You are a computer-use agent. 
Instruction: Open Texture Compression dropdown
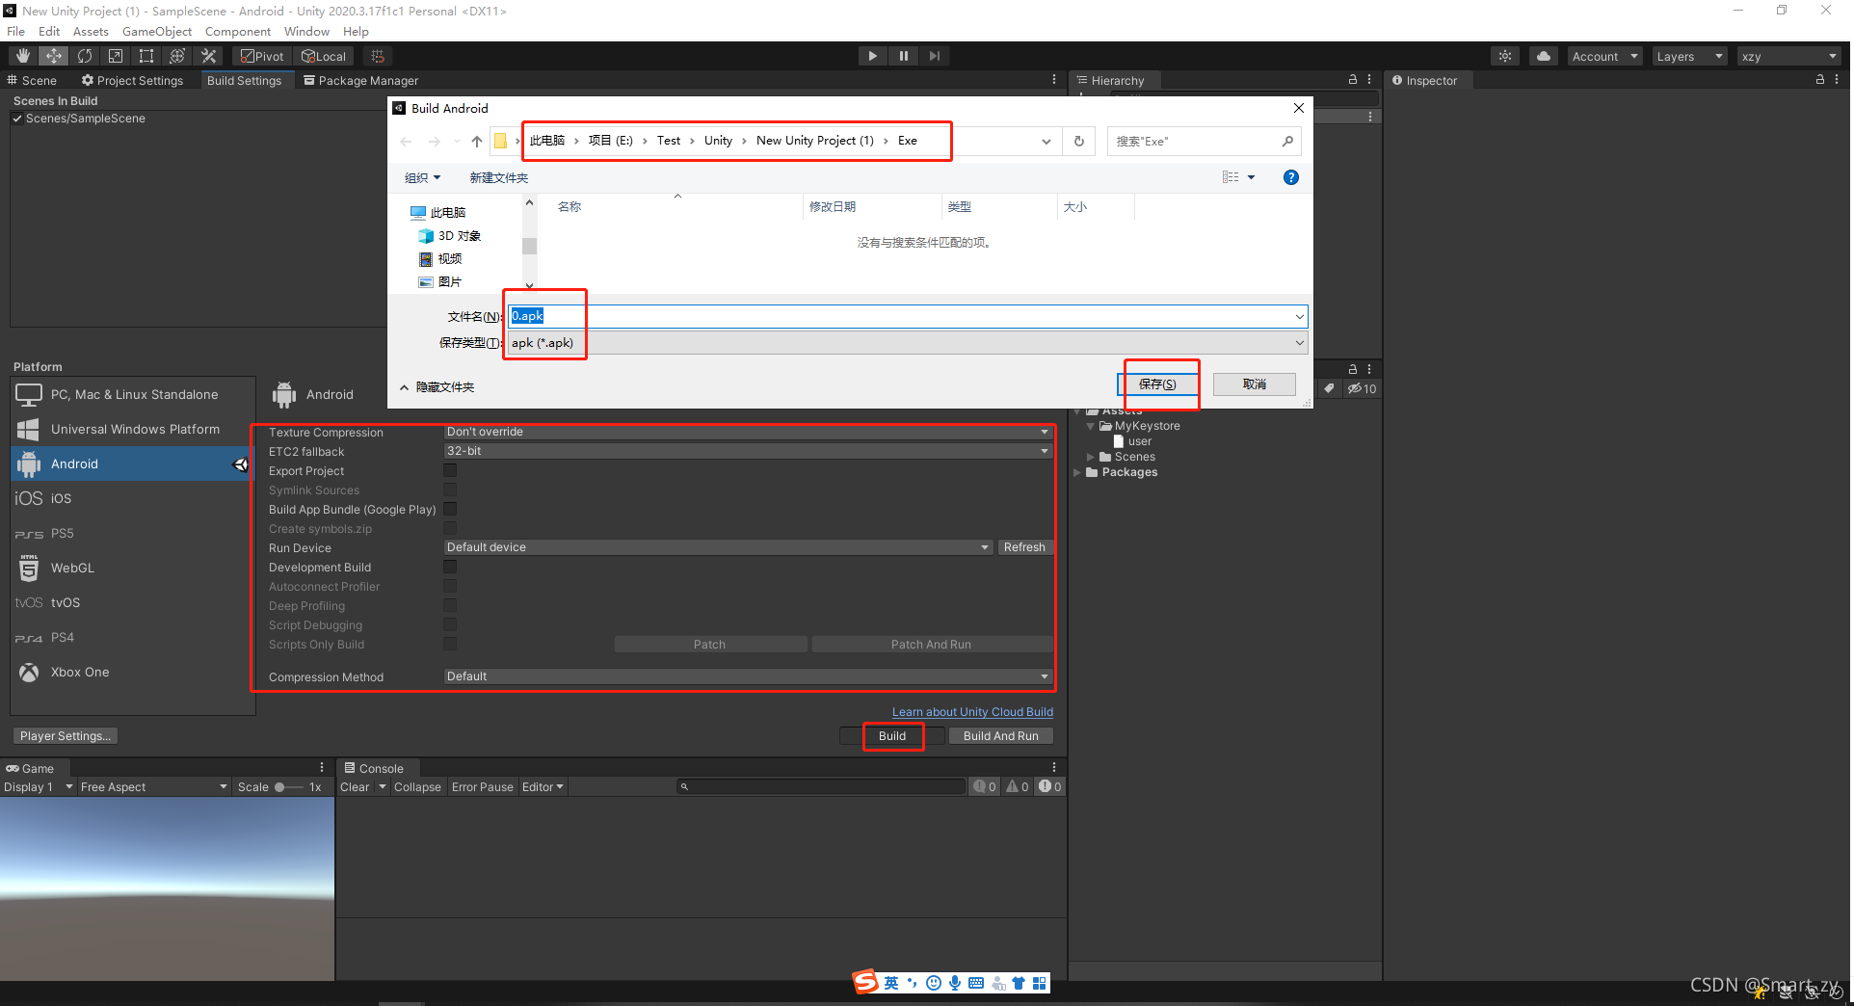(x=748, y=432)
